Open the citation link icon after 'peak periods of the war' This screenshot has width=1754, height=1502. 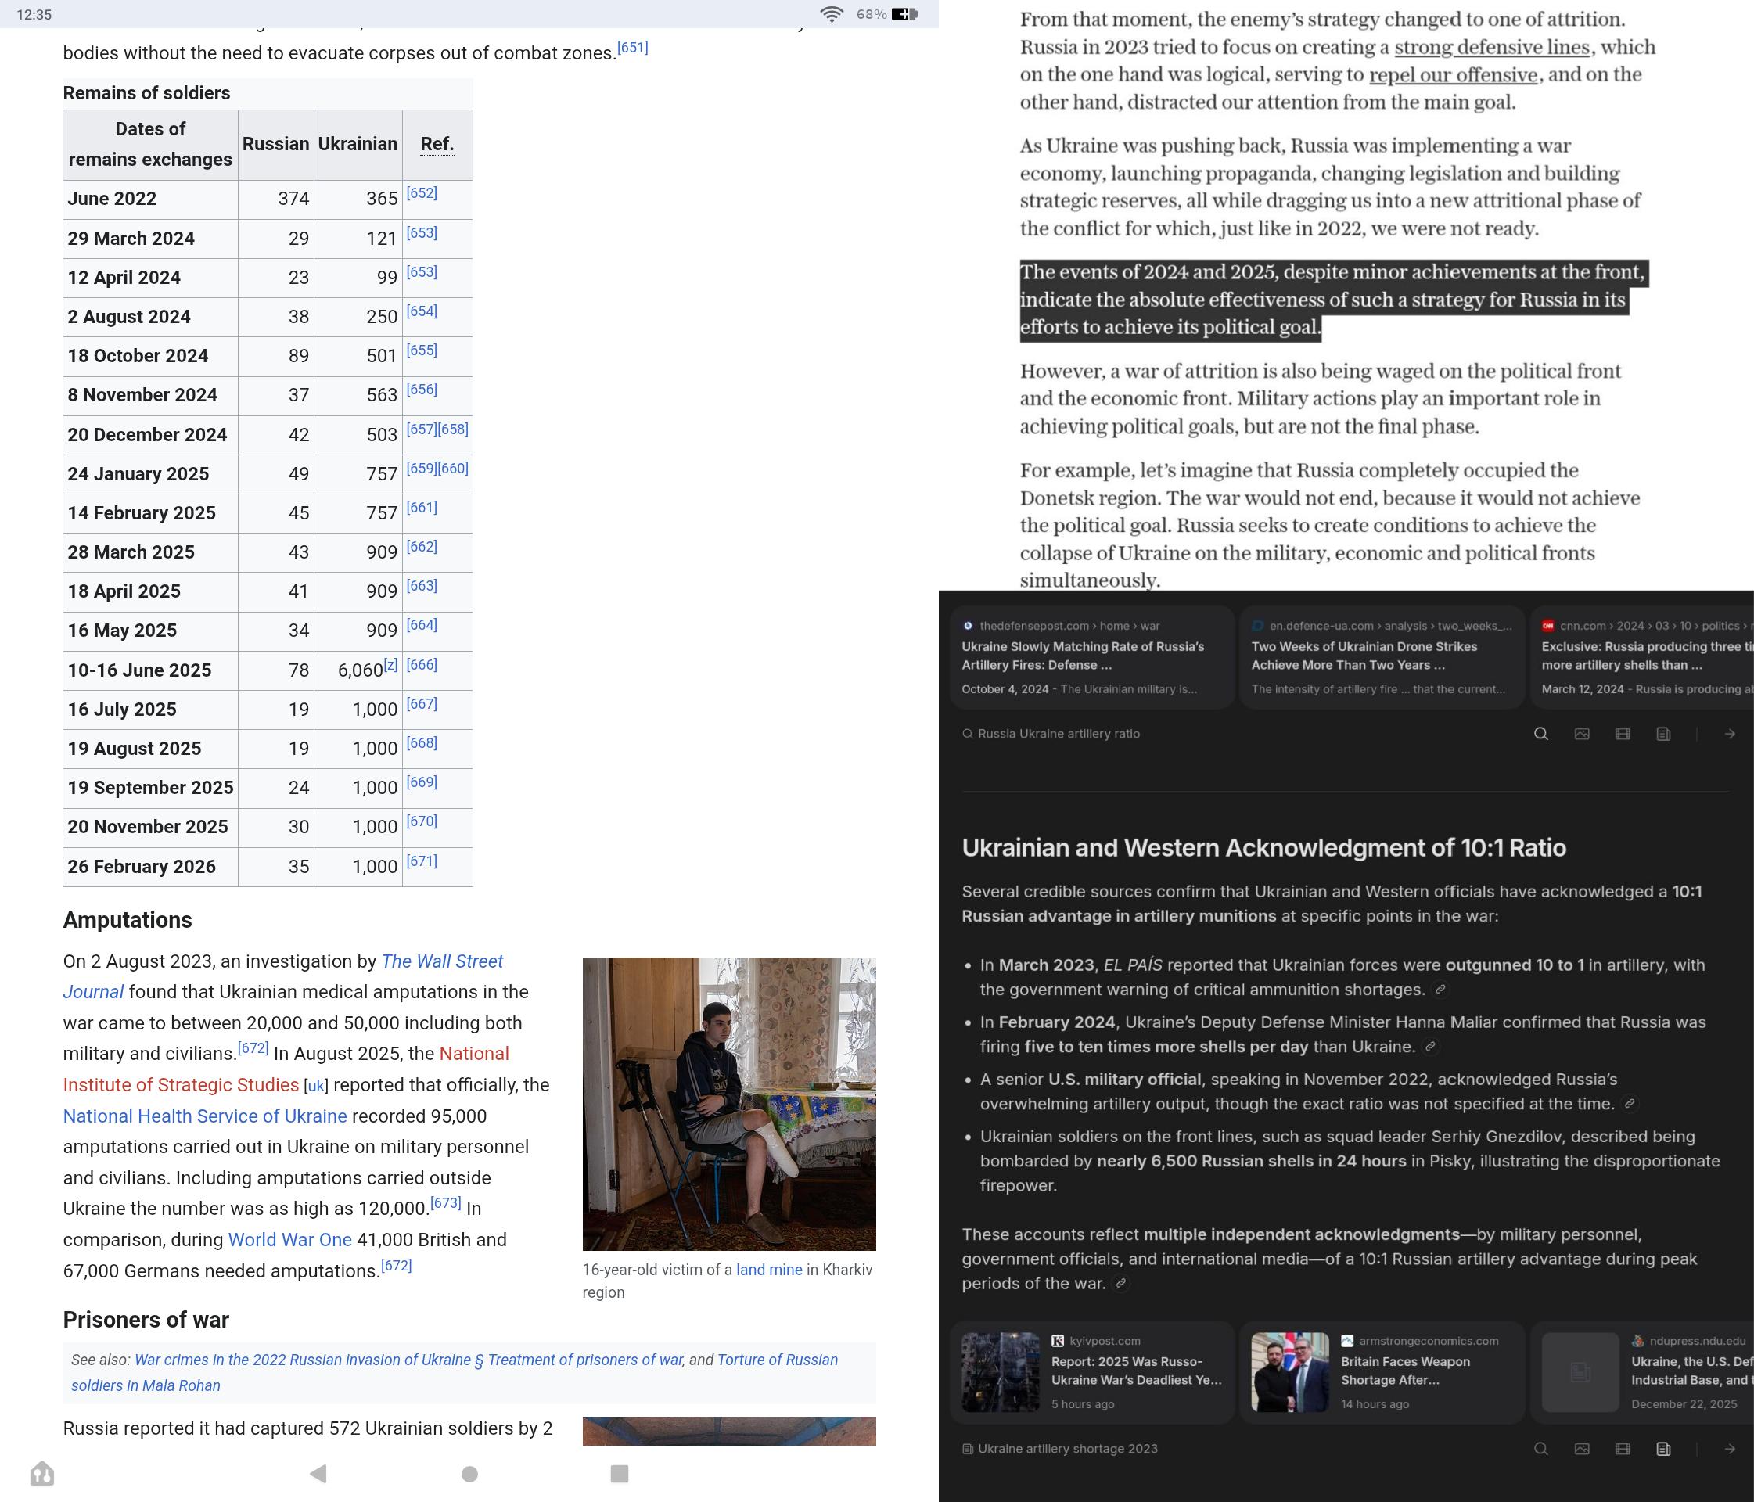(x=1121, y=1284)
